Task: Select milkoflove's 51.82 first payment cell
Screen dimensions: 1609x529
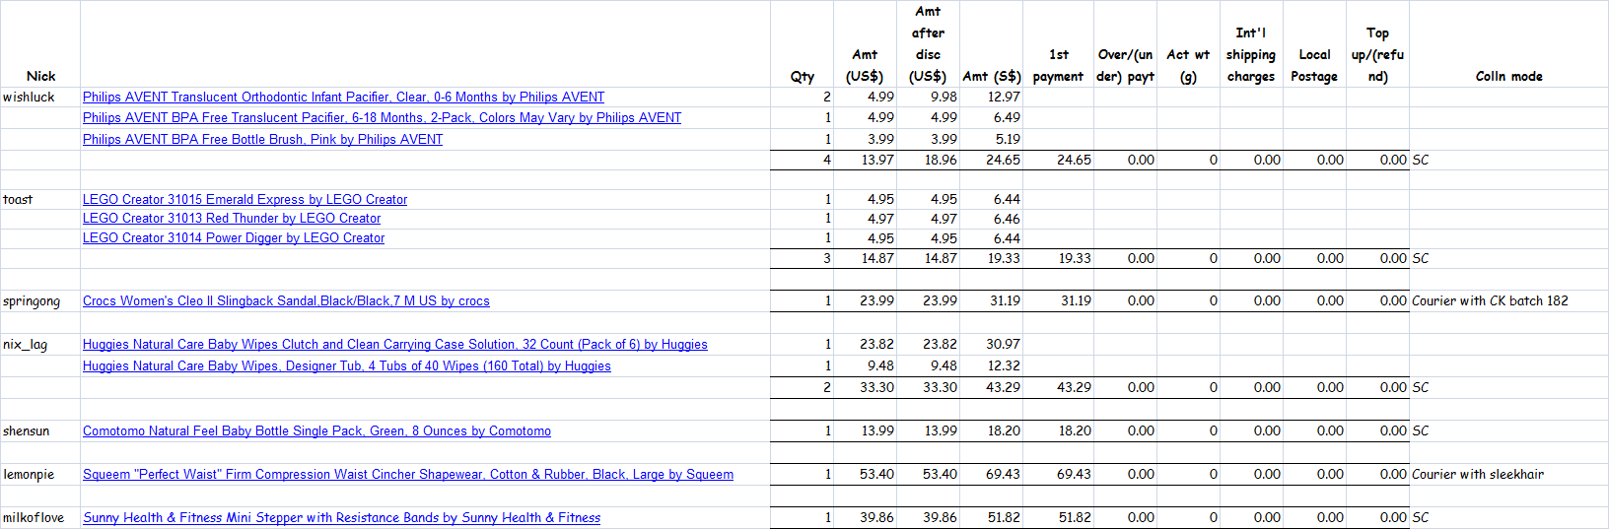Action: (x=1058, y=517)
